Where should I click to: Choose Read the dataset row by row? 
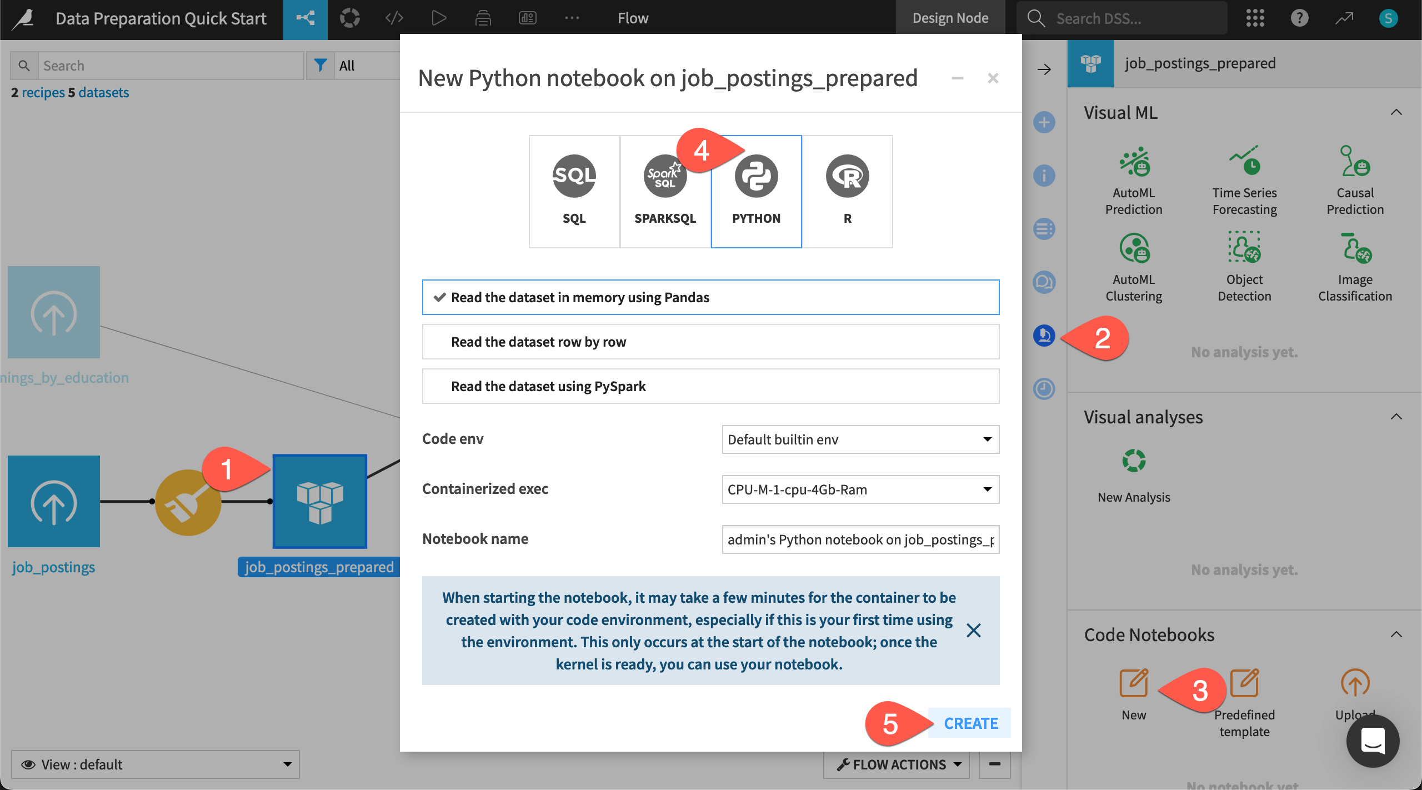coord(710,341)
